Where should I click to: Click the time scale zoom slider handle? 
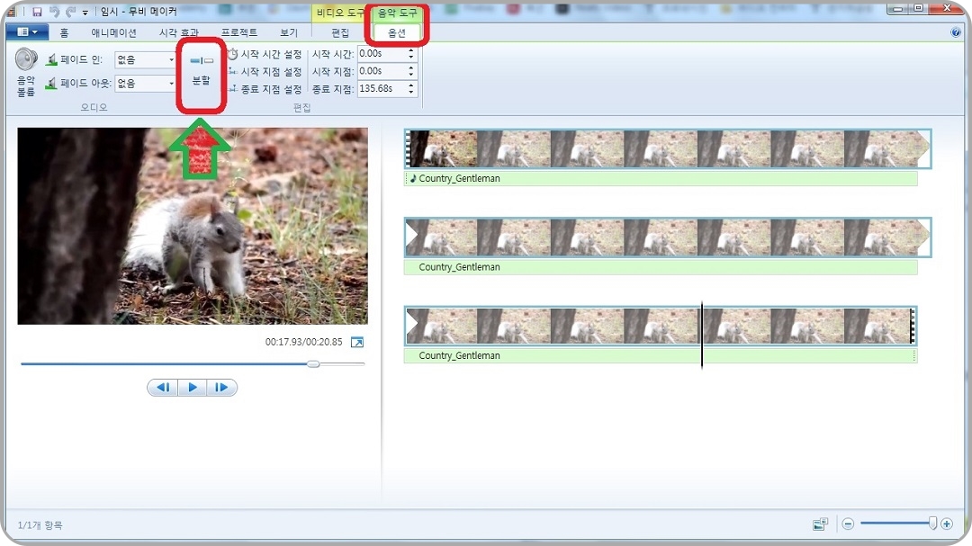(932, 524)
